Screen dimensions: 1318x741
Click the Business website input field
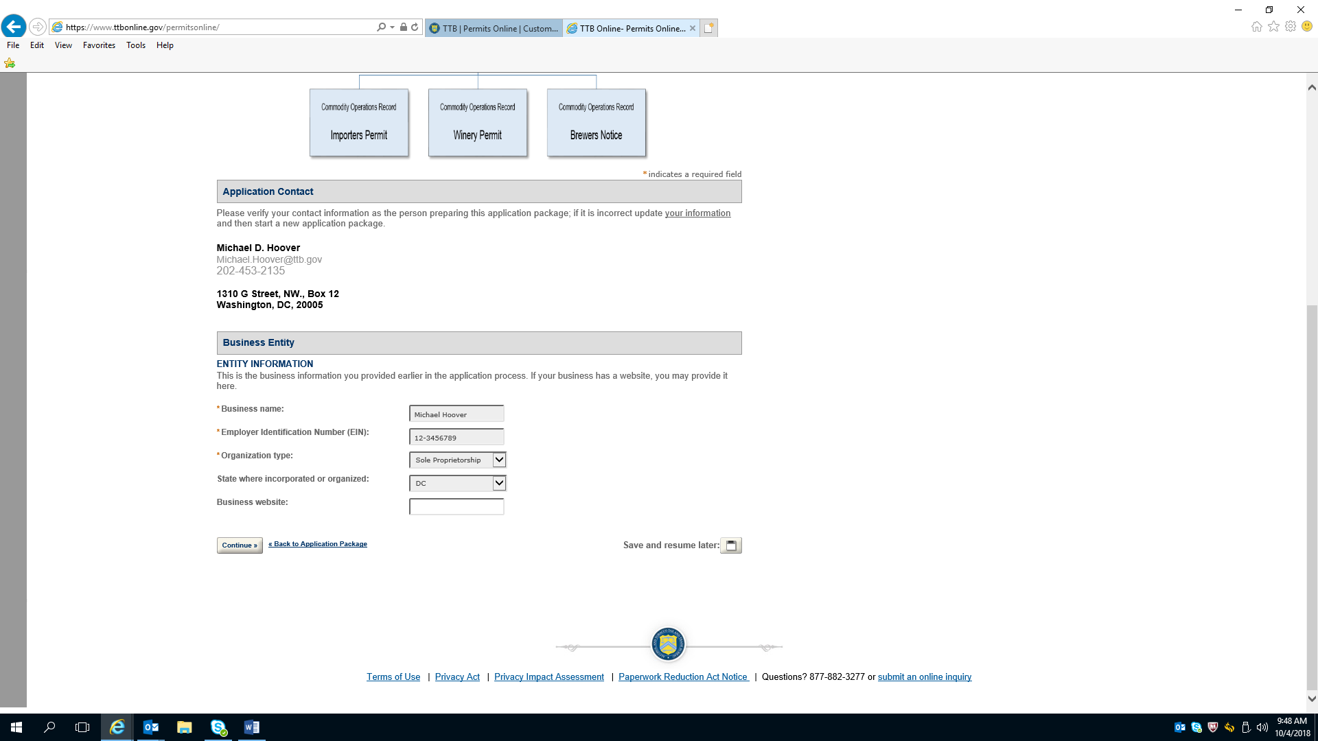[456, 506]
